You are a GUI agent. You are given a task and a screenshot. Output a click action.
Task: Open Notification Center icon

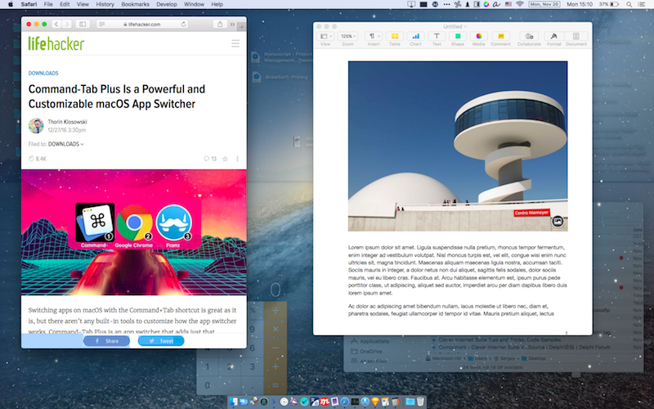click(642, 4)
